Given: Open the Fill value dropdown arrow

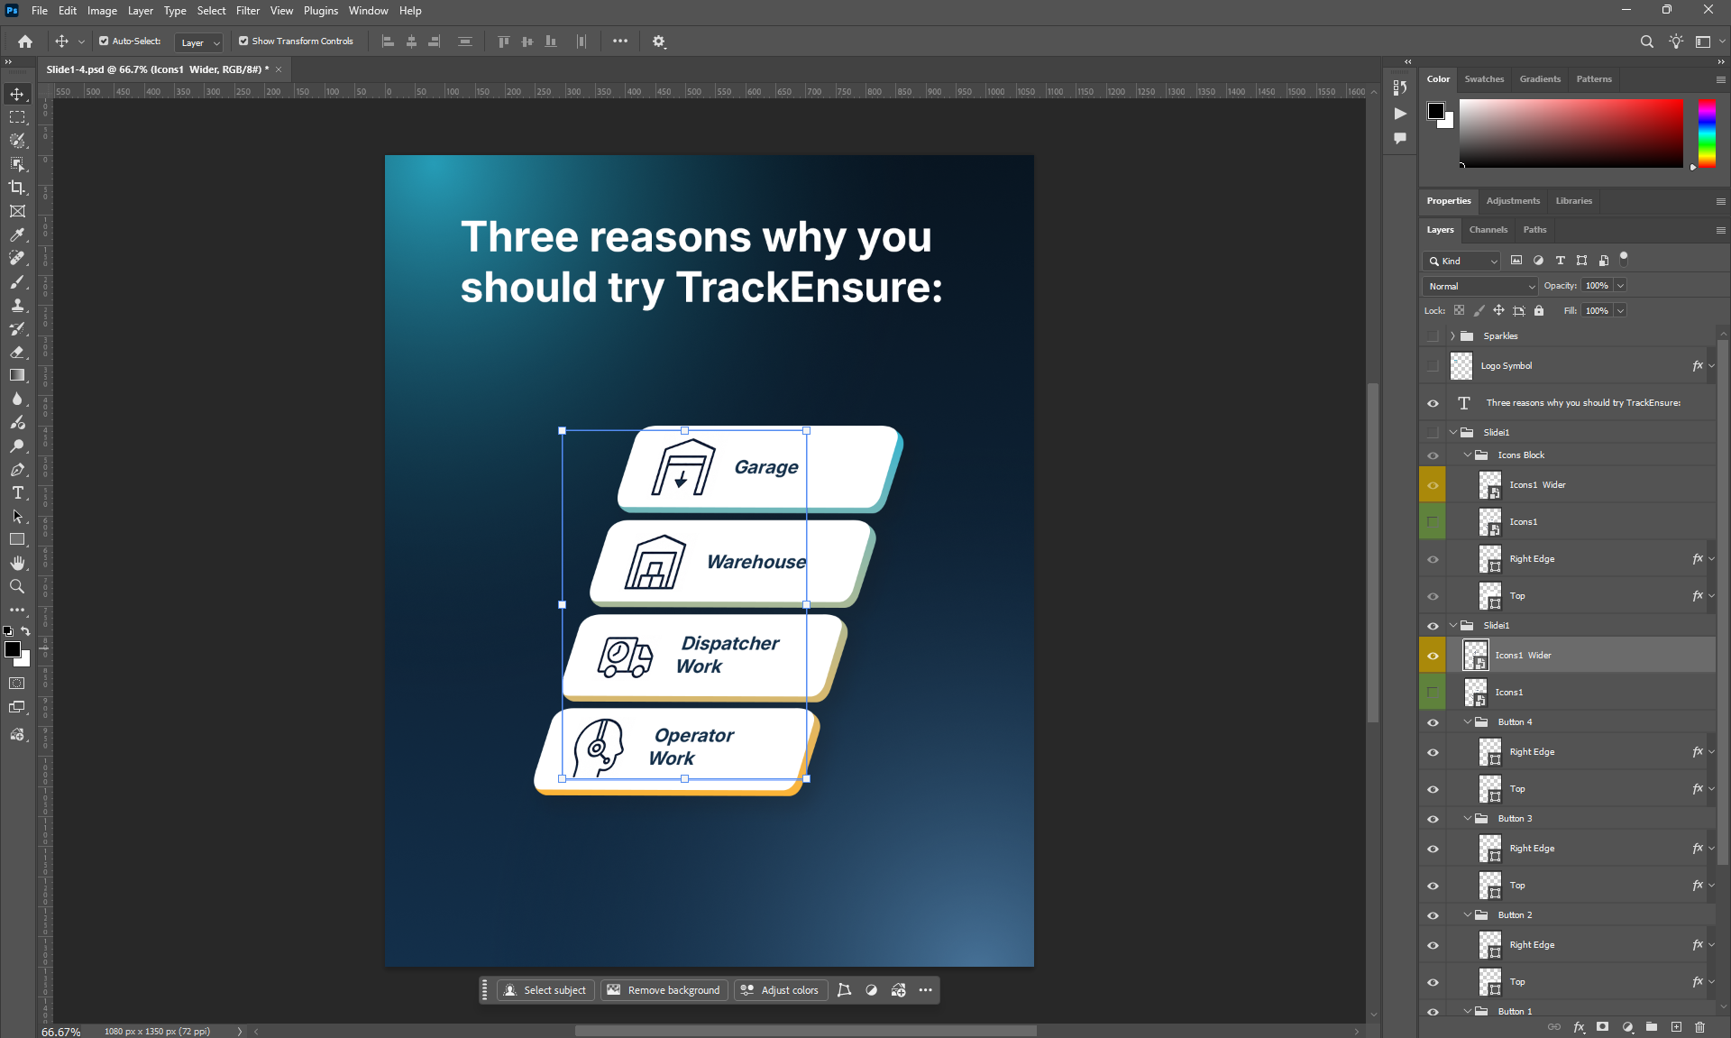Looking at the screenshot, I should tap(1620, 311).
